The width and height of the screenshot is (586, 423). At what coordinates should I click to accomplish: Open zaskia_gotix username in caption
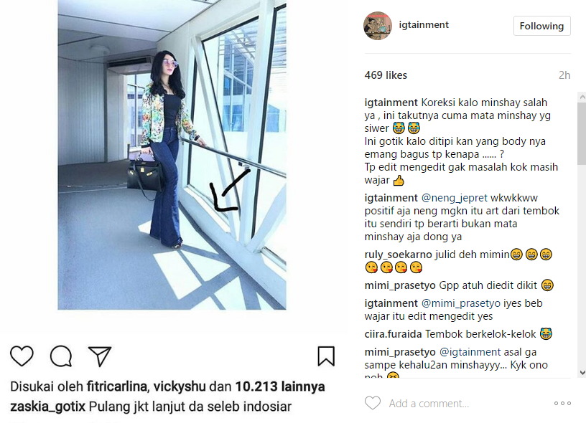point(48,407)
